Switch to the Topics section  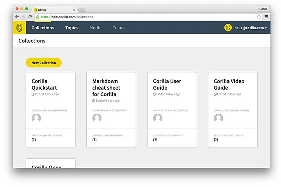coord(72,28)
